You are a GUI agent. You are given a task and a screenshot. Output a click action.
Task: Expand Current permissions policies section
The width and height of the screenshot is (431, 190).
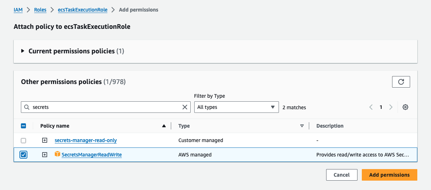(23, 51)
